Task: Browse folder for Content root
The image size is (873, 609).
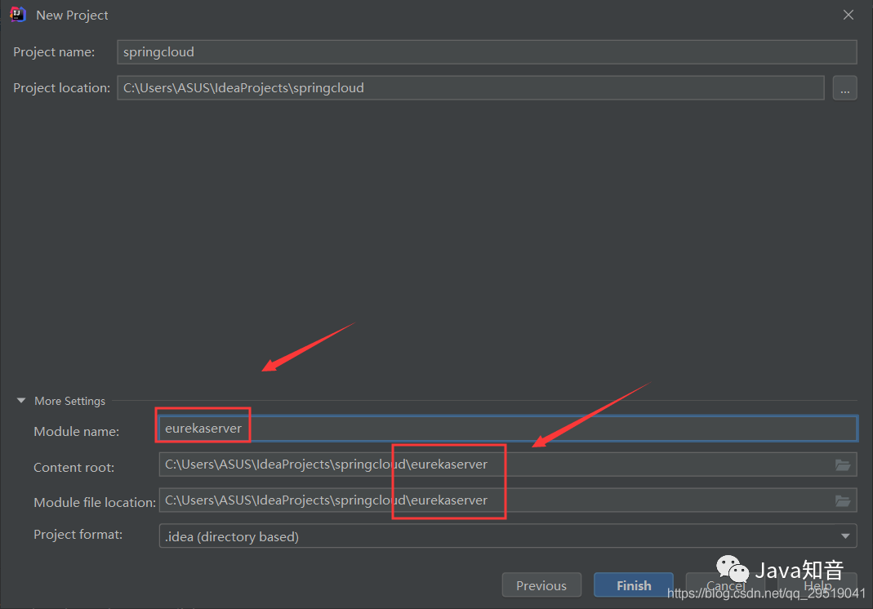Action: [x=843, y=465]
